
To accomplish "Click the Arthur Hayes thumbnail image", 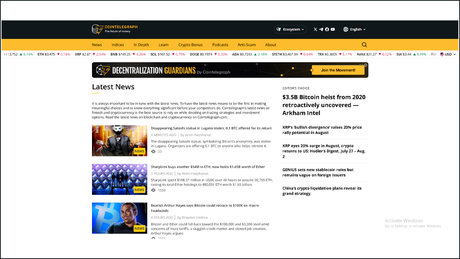I will [120, 218].
